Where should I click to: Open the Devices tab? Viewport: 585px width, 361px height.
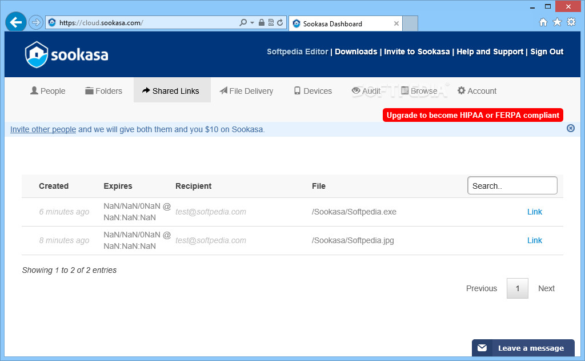312,91
